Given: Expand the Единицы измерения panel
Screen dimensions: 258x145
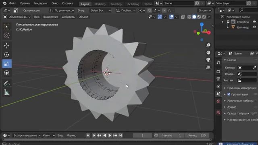Looking at the screenshot, I should pos(240,88).
